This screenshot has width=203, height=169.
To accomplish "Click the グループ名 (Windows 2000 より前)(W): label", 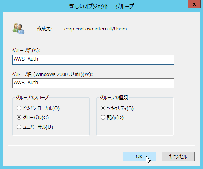I will click(52, 74).
